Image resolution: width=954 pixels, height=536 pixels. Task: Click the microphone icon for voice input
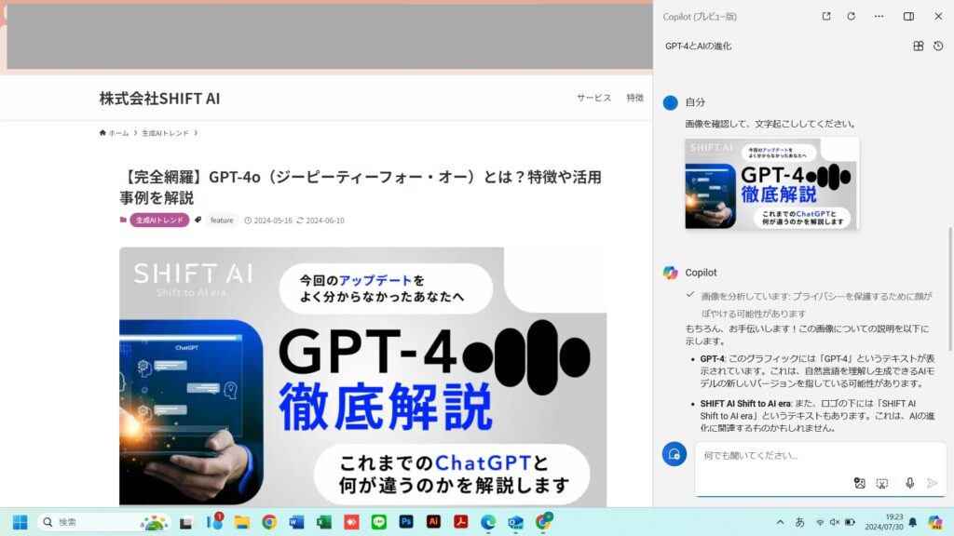(910, 483)
